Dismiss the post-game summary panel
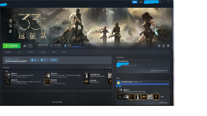The image size is (207, 116). [x=110, y=67]
